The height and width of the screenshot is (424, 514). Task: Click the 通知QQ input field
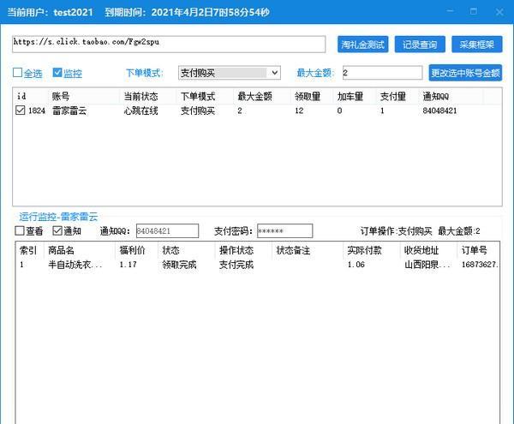(168, 231)
